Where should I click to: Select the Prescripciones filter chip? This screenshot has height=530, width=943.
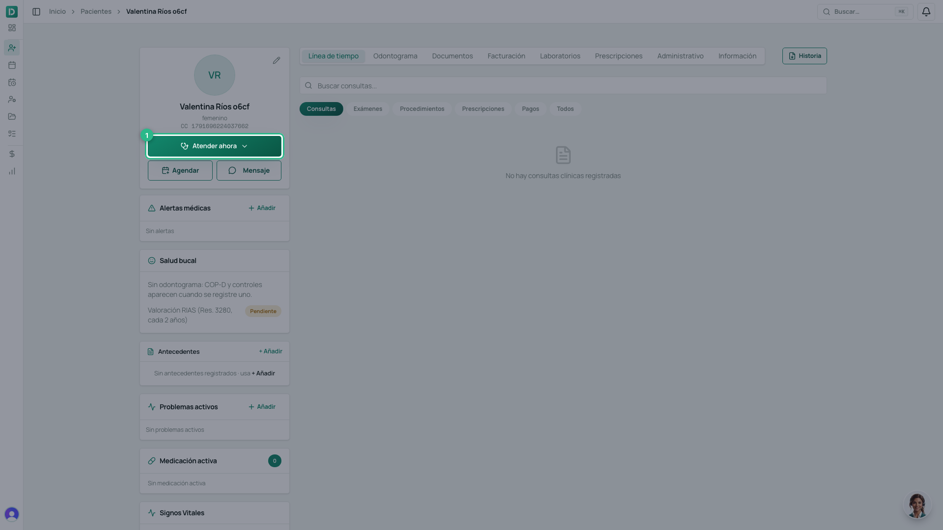point(483,109)
